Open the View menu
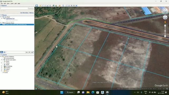 click(x=8, y=3)
